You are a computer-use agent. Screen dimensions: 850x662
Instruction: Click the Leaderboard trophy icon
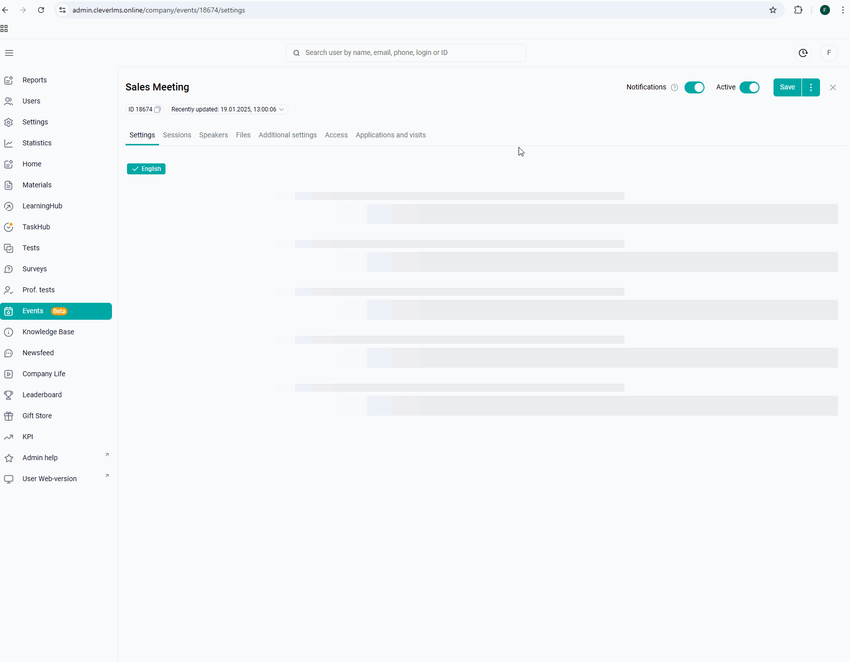8,395
